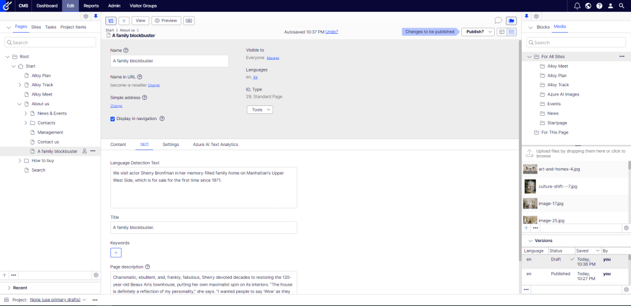Click the Undo? link
631x306 pixels.
coord(332,31)
